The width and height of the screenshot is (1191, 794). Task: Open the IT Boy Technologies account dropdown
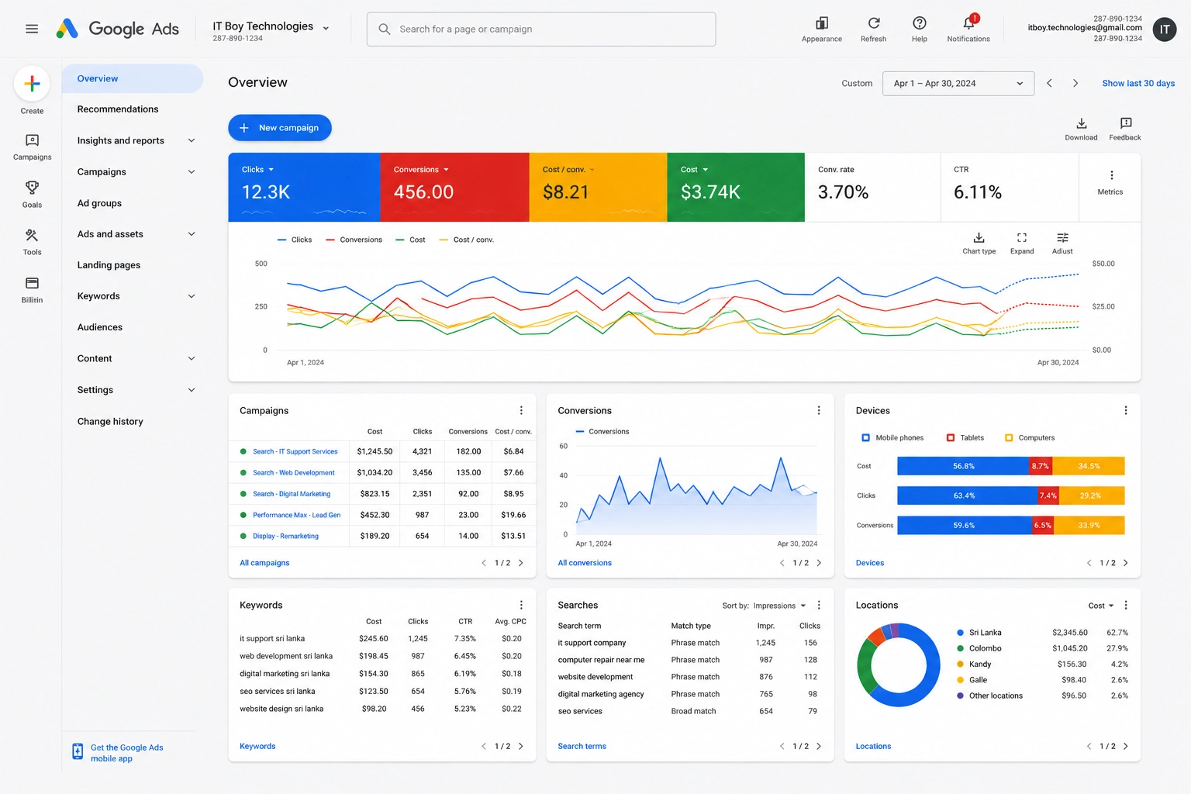271,29
